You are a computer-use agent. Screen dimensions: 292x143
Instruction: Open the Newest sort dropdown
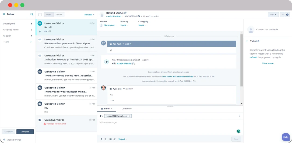coord(89,15)
